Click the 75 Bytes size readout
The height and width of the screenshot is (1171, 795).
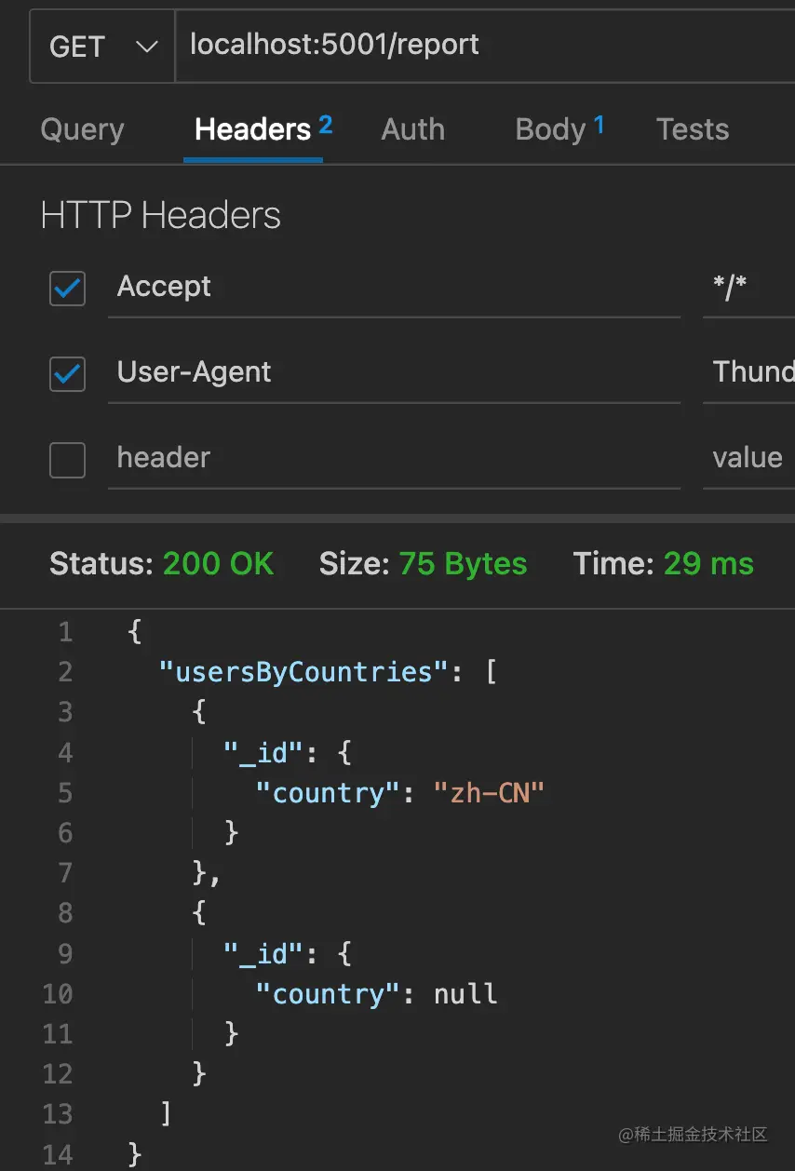pos(463,563)
